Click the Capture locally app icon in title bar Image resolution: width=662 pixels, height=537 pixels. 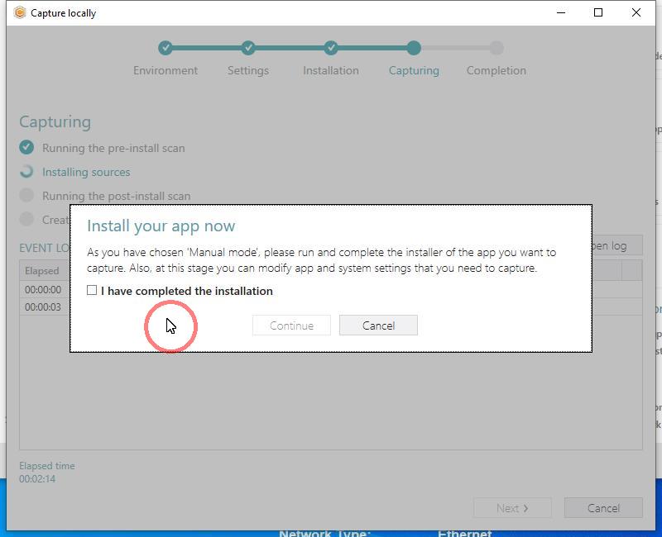(x=20, y=12)
